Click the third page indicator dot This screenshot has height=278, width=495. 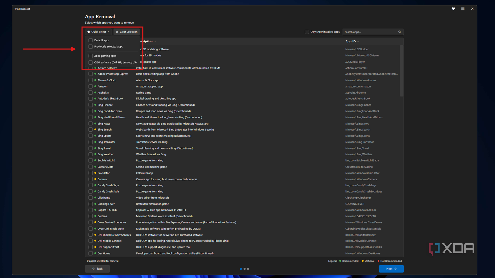coord(248,269)
